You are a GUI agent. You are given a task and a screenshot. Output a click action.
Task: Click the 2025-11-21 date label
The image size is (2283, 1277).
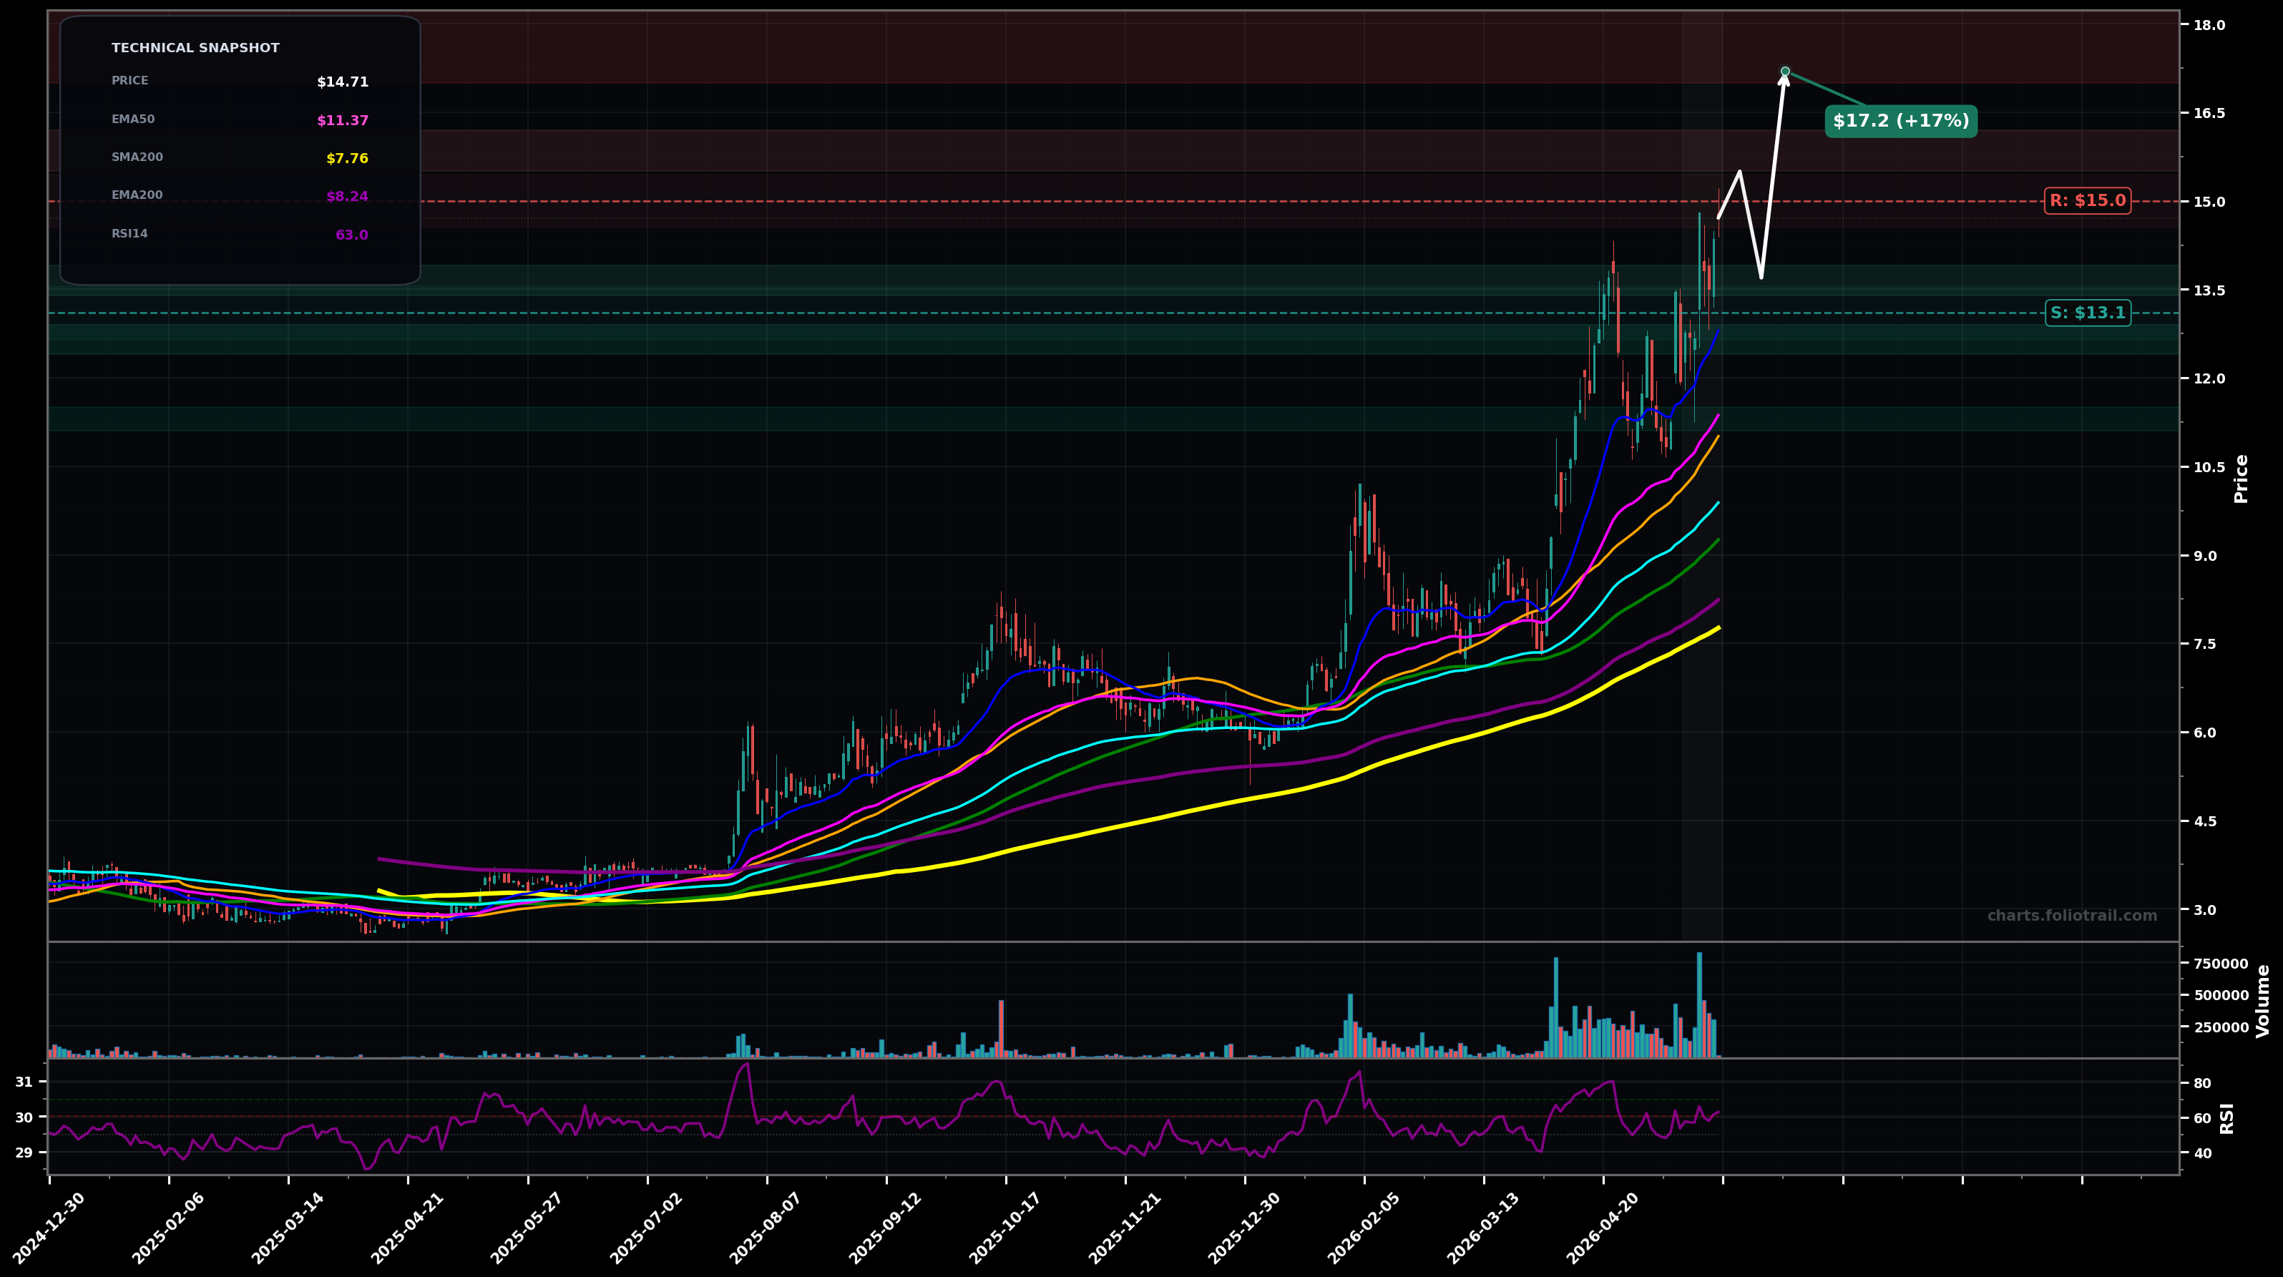[1125, 1228]
